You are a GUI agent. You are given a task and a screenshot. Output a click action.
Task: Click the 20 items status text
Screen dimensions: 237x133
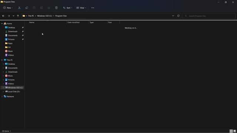6,131
